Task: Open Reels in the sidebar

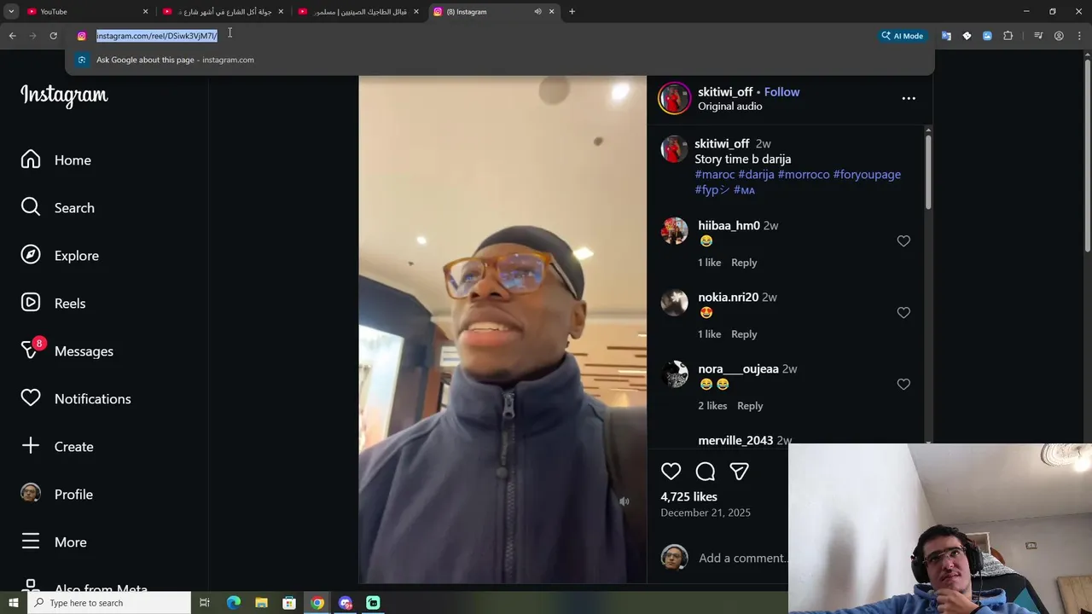Action: coord(53,303)
